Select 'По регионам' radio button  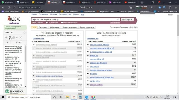[x=47, y=23]
